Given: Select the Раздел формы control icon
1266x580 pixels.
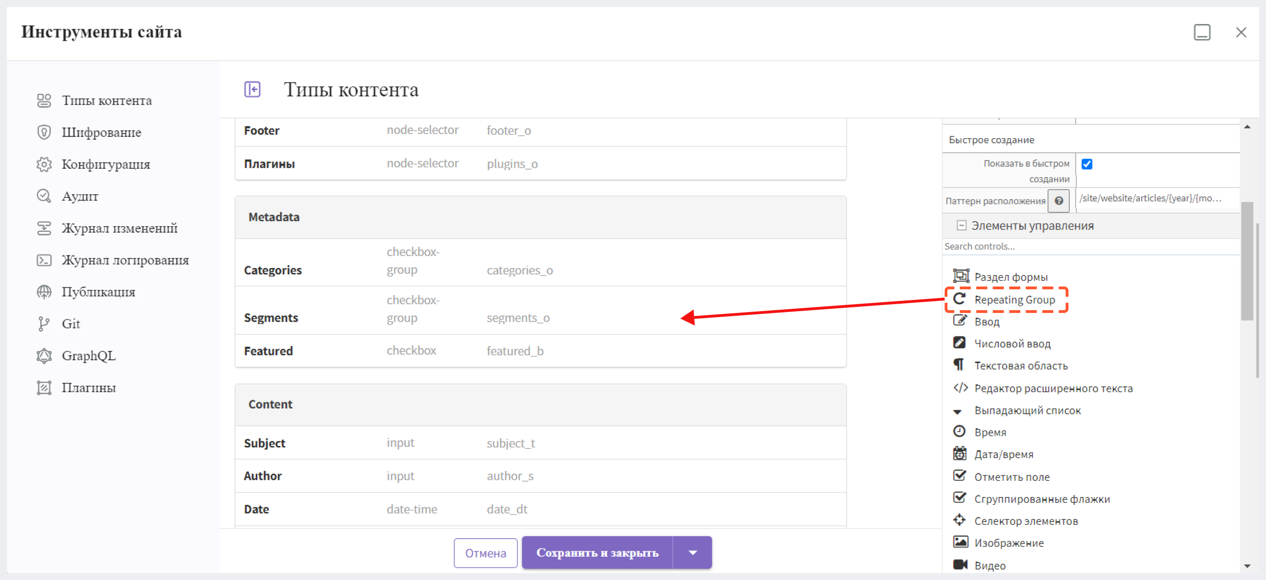Looking at the screenshot, I should click(x=961, y=276).
